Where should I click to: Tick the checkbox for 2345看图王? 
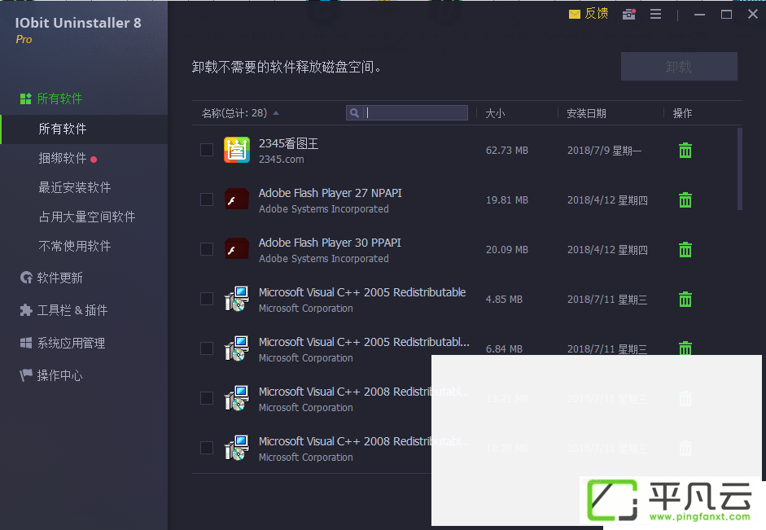207,150
